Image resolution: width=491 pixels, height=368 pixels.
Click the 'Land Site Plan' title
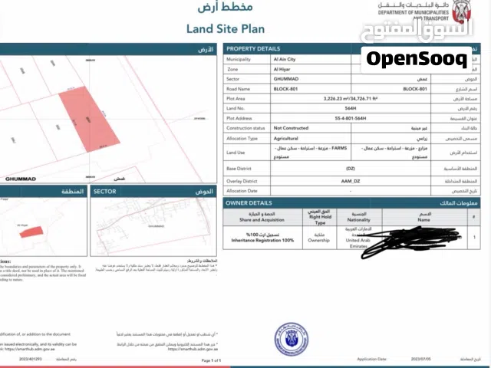point(226,29)
